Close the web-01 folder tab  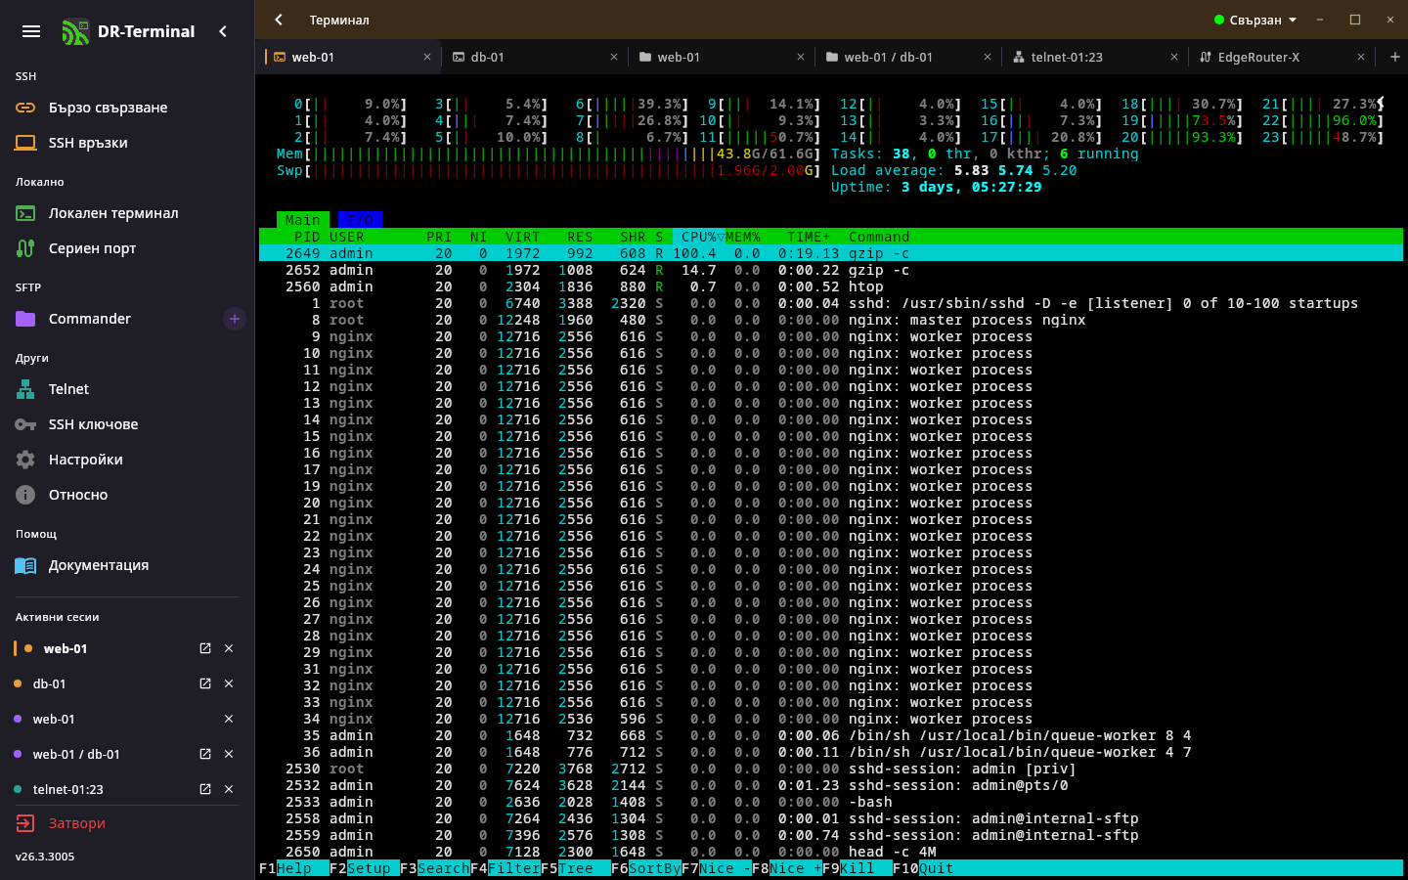click(x=801, y=57)
